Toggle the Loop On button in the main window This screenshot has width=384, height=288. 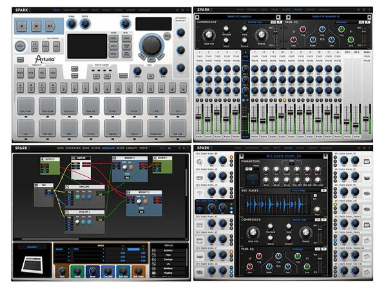point(151,77)
